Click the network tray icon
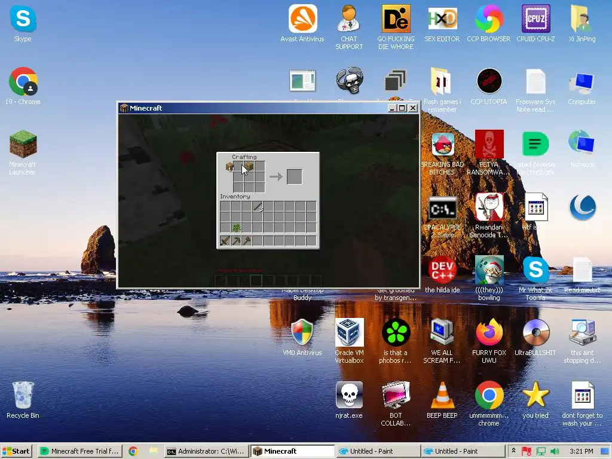The height and width of the screenshot is (459, 612). click(541, 451)
